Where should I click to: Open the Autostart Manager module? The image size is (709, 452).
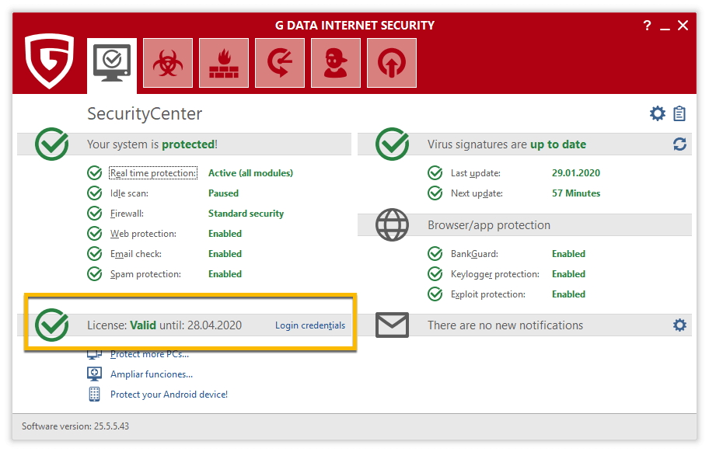tap(391, 62)
